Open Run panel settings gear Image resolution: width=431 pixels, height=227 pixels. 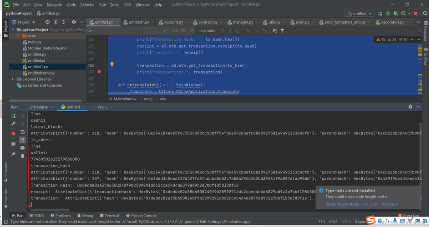[x=410, y=107]
